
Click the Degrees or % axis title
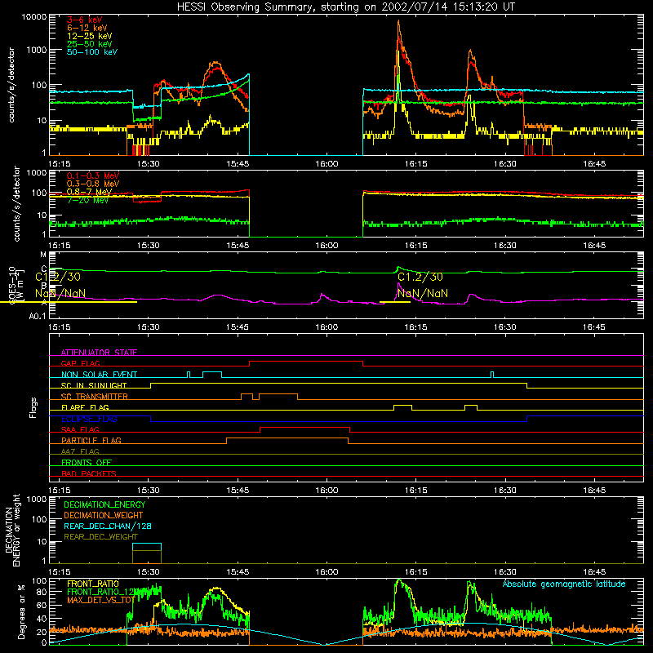[21, 611]
